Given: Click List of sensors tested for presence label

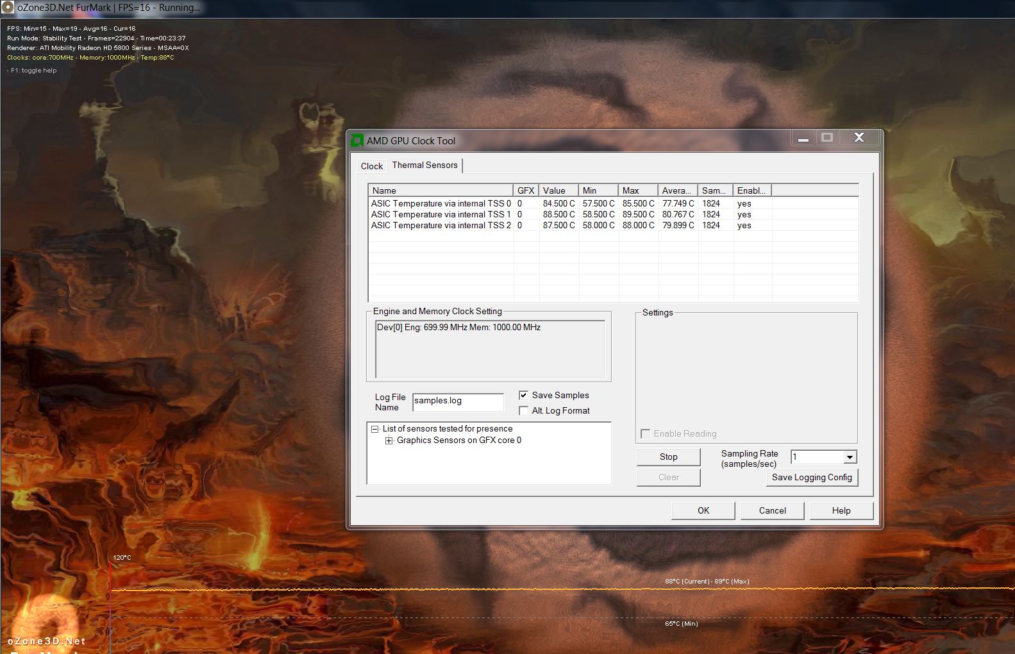Looking at the screenshot, I should [448, 429].
